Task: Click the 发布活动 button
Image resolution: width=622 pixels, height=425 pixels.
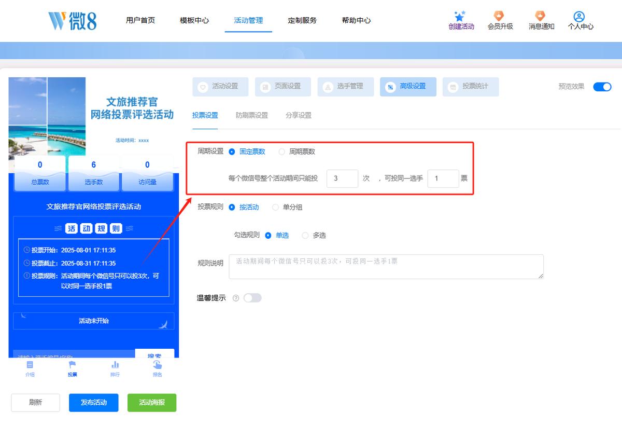Action: coord(94,403)
